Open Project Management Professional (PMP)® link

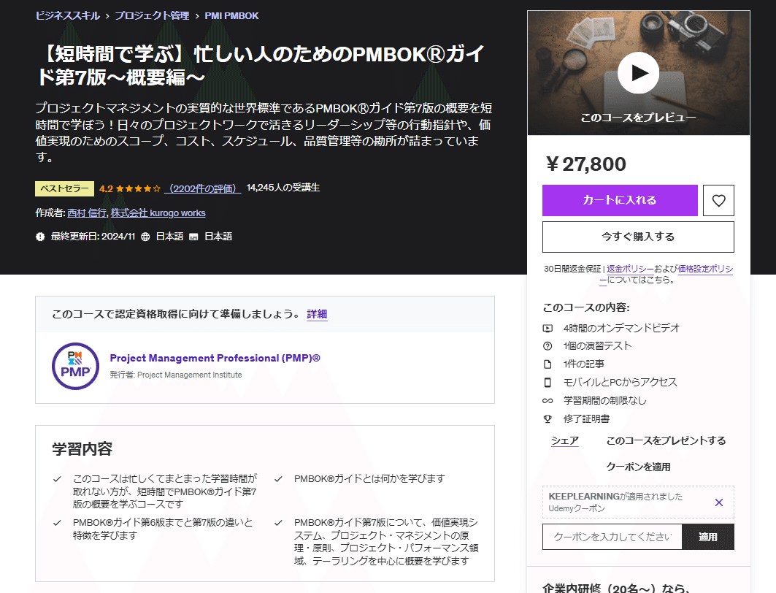pyautogui.click(x=215, y=358)
